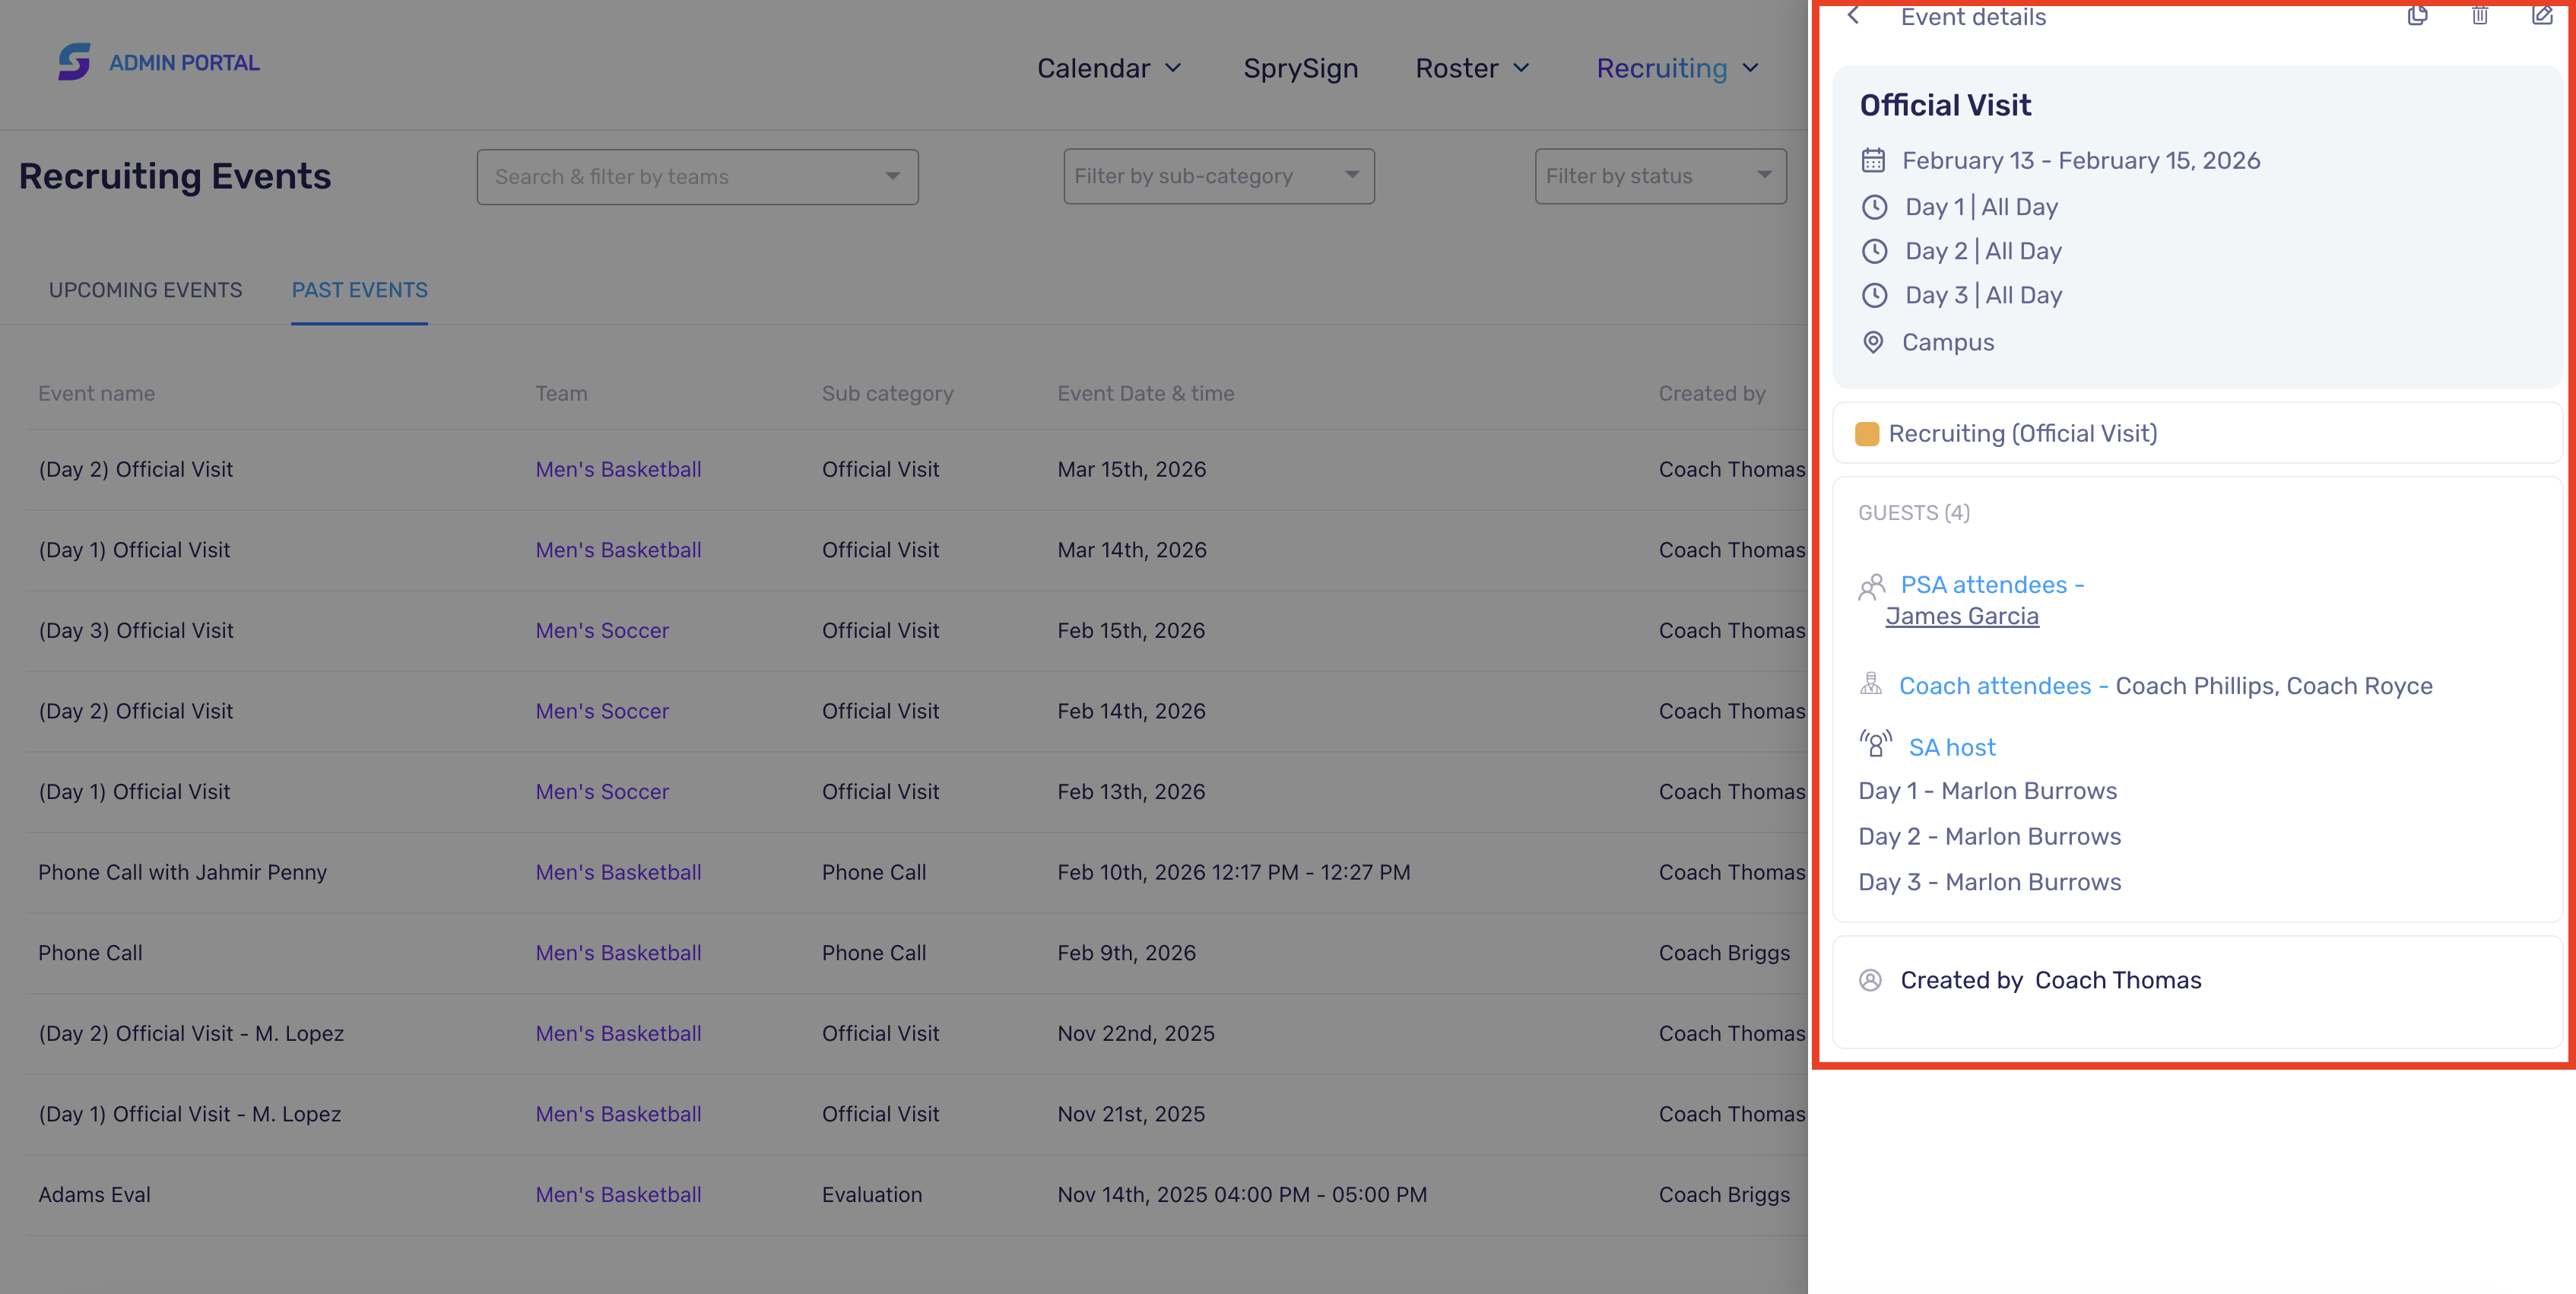This screenshot has height=1294, width=2576.
Task: Click the GUESTS (4) heading
Action: (x=1913, y=513)
